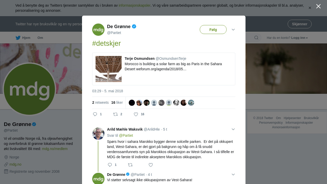
Task: Open the quoted tweet solar farm thumbnail
Action: coord(109,69)
